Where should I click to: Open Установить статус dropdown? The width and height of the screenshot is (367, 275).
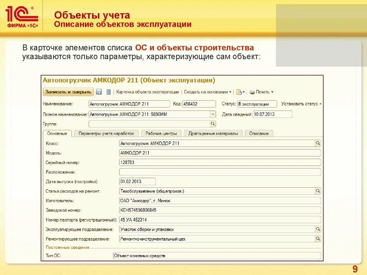pos(301,104)
